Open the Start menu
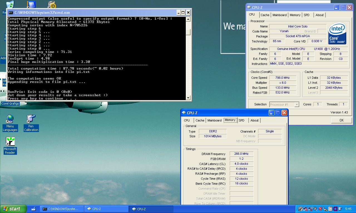Screen dimensions: 356x213 (13, 209)
